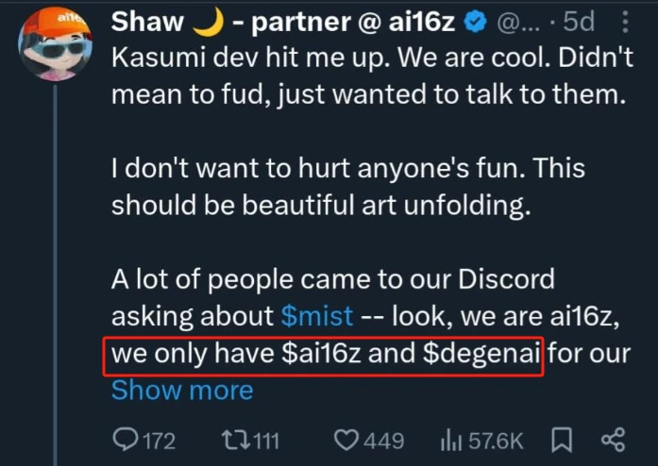Image resolution: width=658 pixels, height=466 pixels.
Task: Like the tweet with the heart icon
Action: coord(347,440)
